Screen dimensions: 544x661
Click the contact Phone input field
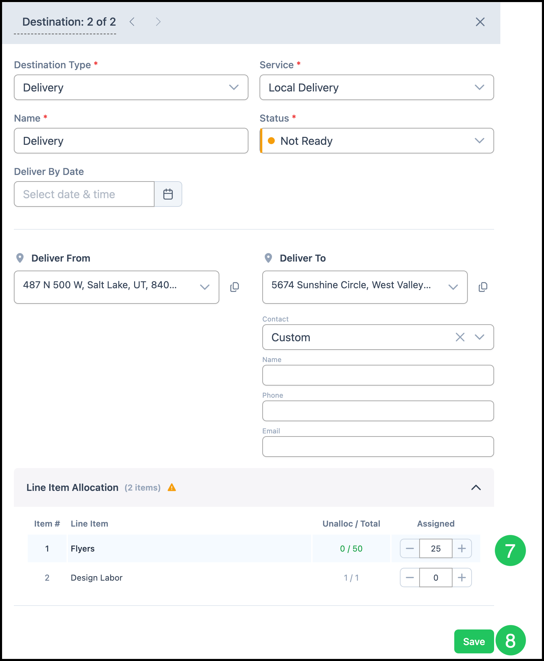point(378,411)
